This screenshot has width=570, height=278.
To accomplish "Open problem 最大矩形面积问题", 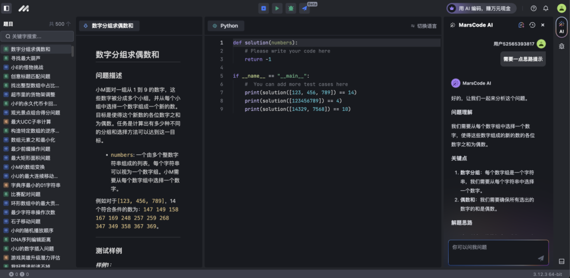I will click(x=36, y=158).
